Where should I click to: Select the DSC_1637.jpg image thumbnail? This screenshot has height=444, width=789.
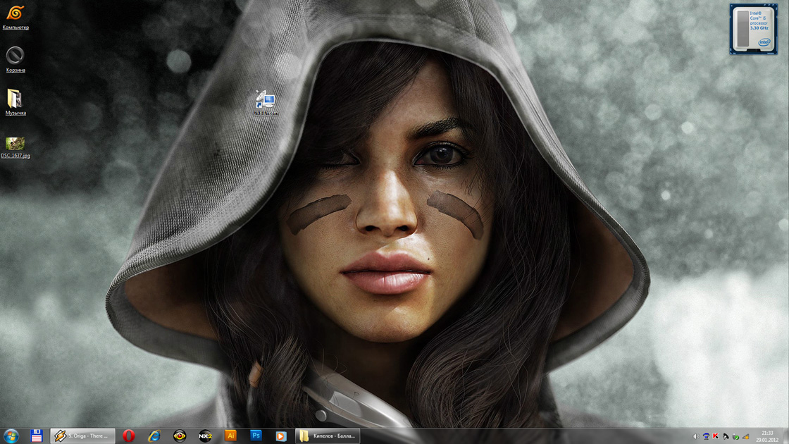[x=15, y=144]
